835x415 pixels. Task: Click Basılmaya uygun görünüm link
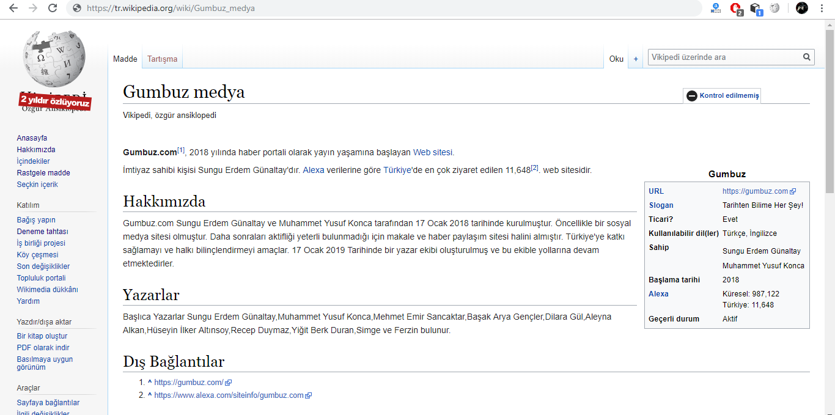coord(45,363)
